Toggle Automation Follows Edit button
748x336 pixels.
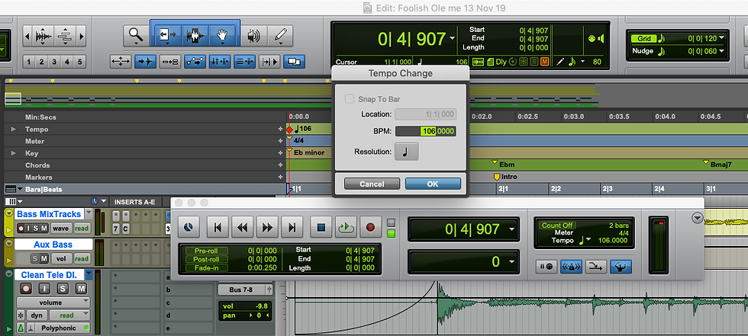click(x=195, y=62)
